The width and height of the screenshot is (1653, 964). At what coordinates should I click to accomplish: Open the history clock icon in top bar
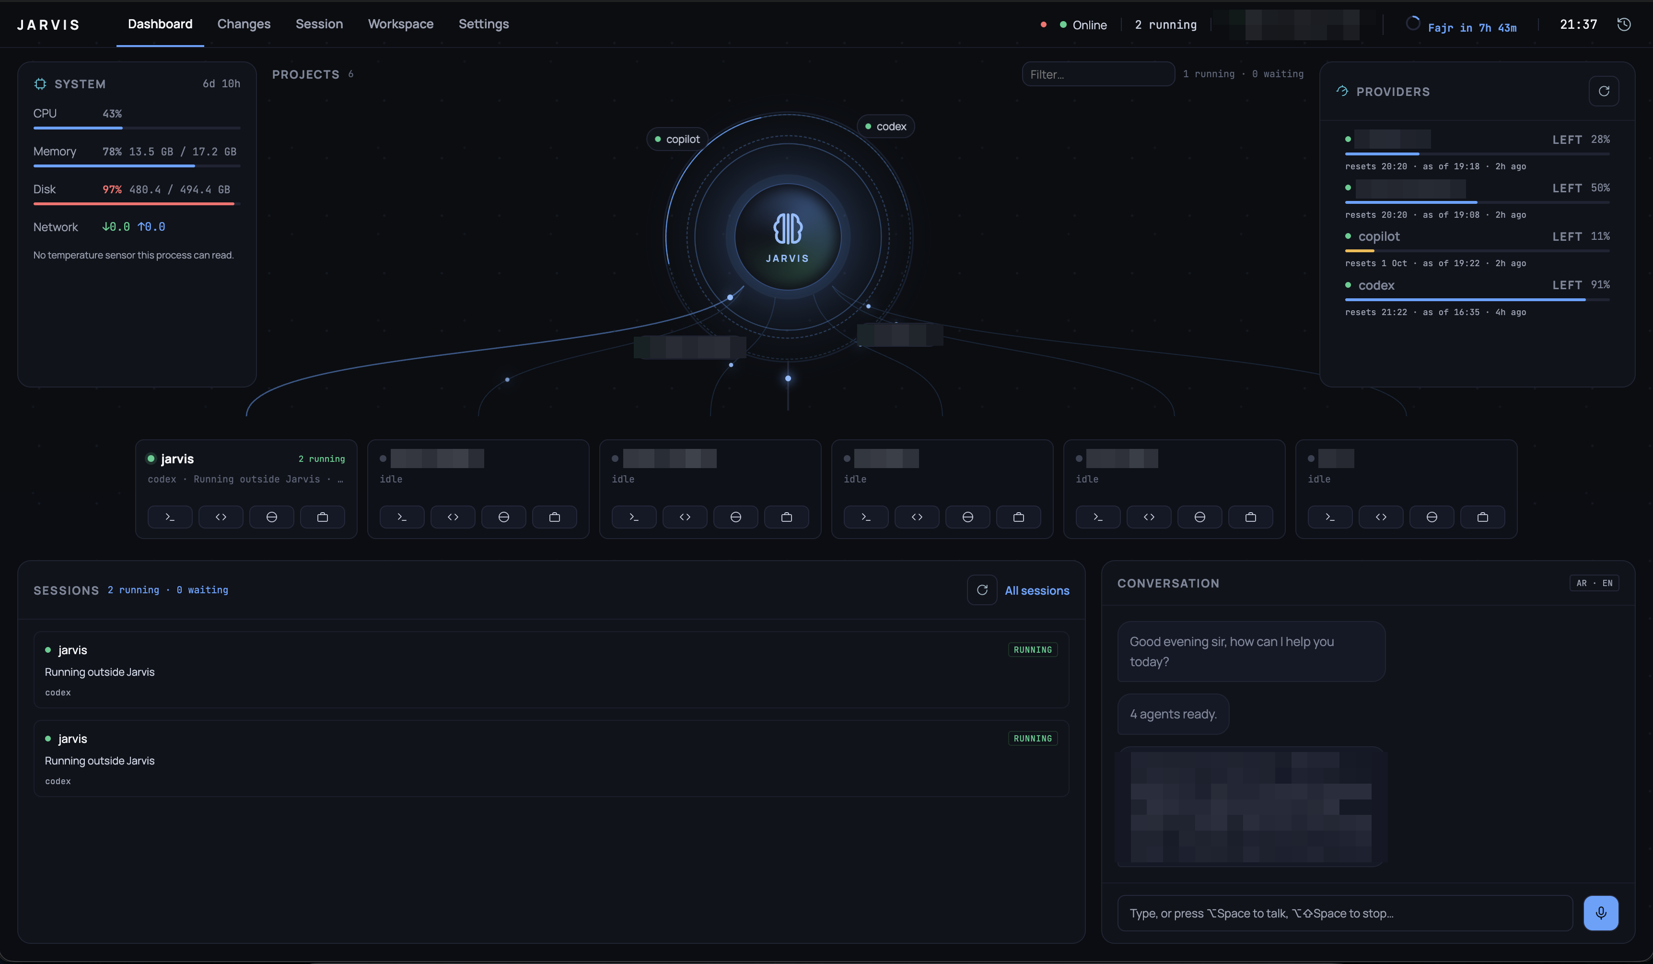point(1624,24)
